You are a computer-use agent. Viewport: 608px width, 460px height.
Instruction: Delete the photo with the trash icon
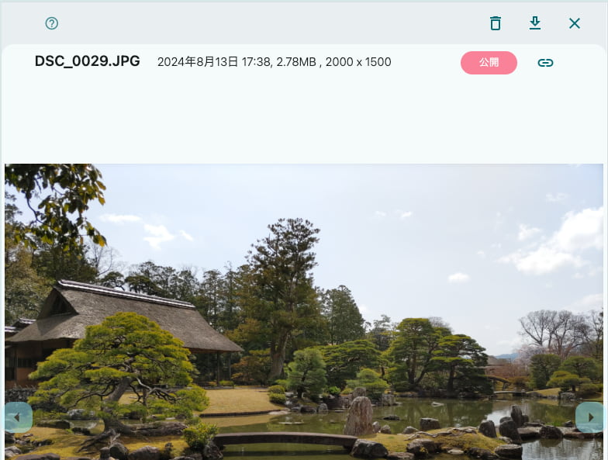pyautogui.click(x=496, y=23)
